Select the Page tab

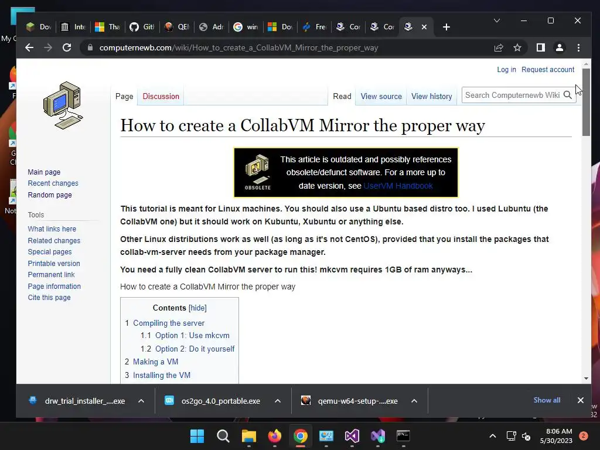coord(124,97)
